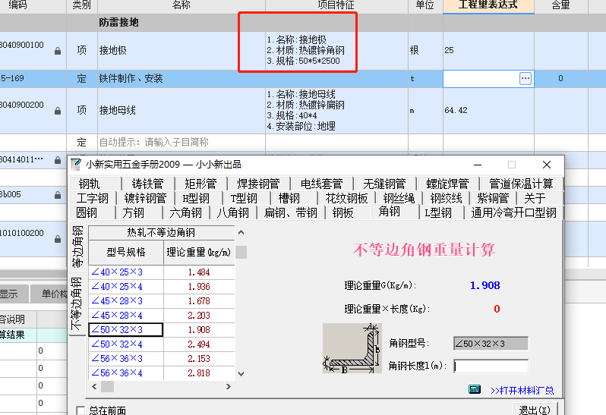Select the 方钢 tab
The image size is (606, 415).
coord(134,212)
